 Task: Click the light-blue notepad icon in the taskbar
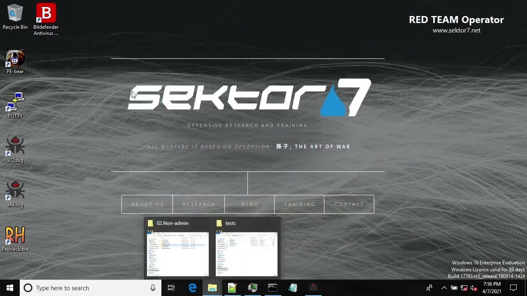click(x=293, y=288)
